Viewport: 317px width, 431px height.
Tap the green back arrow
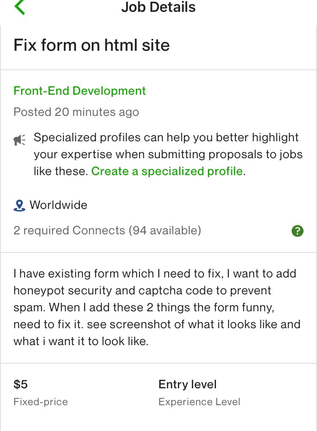(x=19, y=7)
